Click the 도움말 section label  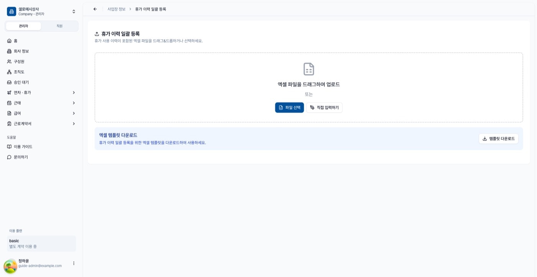[x=12, y=137]
